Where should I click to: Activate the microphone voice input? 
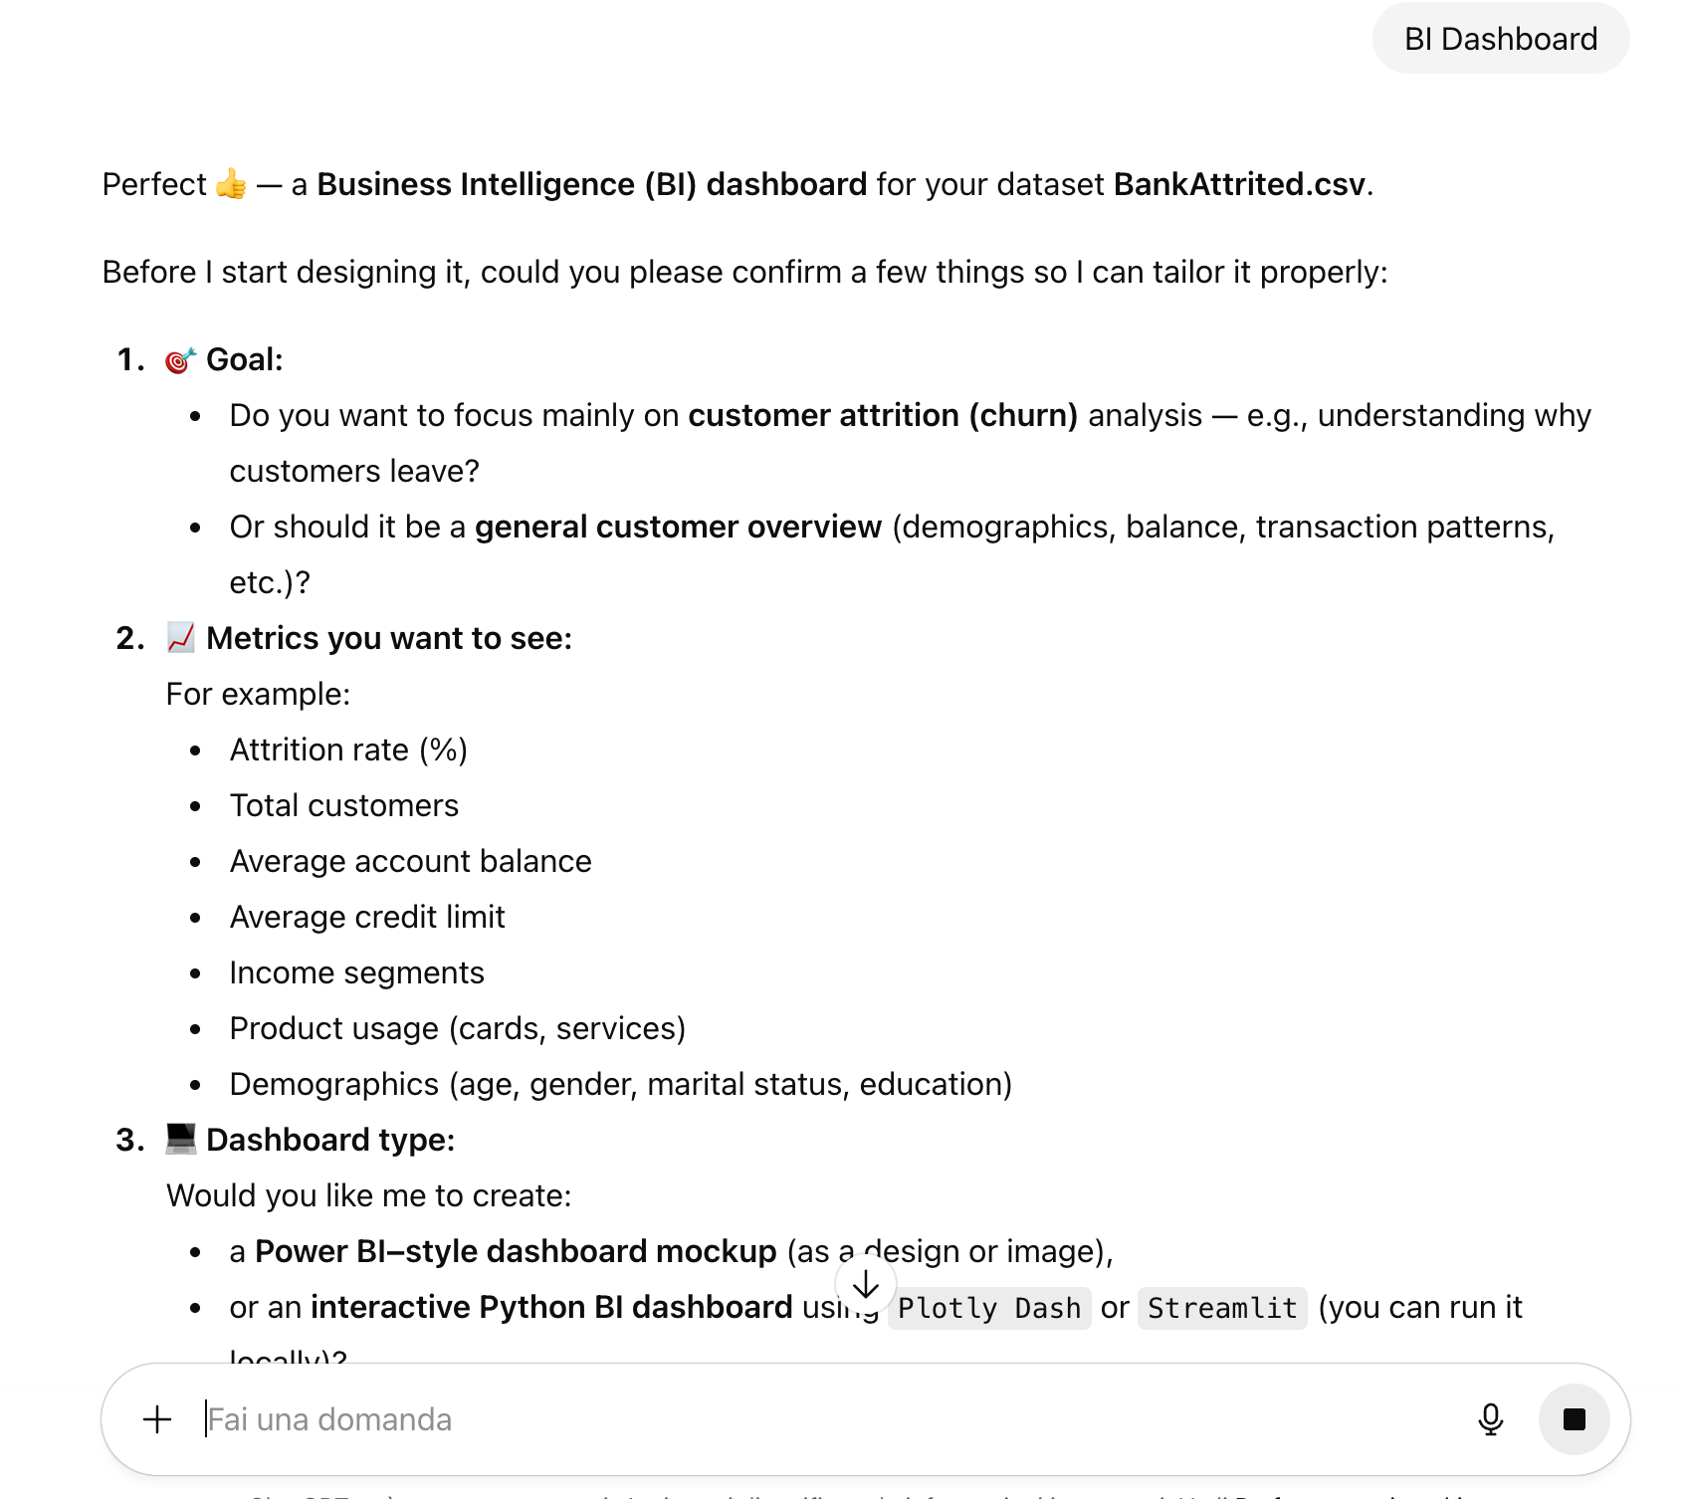(1490, 1419)
